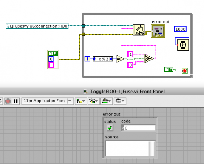
Task: Click the Select function triangle node
Action: [148, 59]
